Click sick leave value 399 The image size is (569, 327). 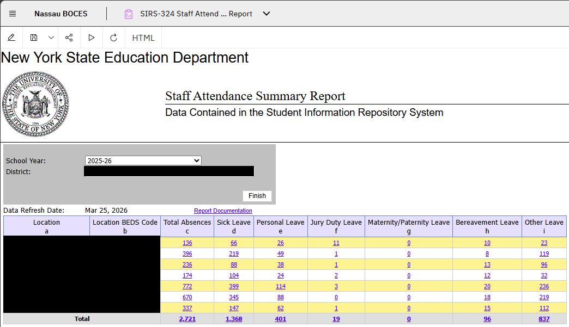point(234,286)
